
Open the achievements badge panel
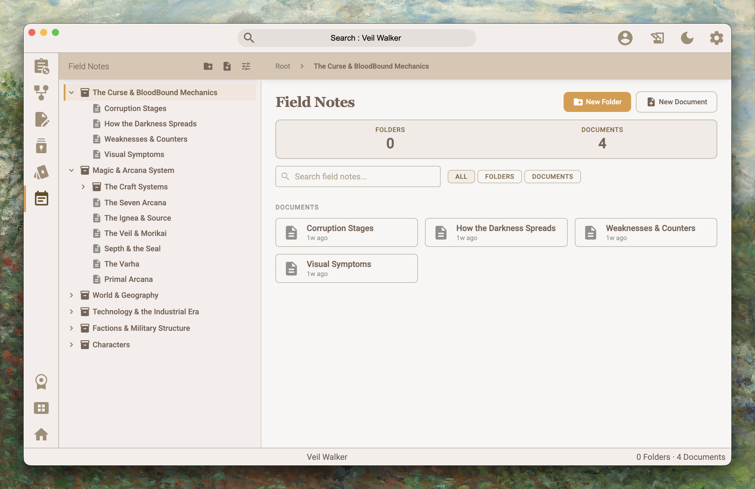[42, 381]
